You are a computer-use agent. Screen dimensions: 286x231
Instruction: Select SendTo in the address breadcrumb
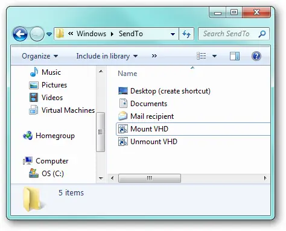(x=131, y=34)
